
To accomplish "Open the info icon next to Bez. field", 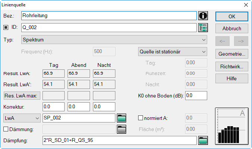I will tap(203, 16).
